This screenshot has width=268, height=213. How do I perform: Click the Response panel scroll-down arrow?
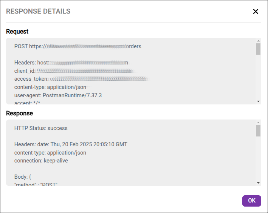pyautogui.click(x=258, y=183)
